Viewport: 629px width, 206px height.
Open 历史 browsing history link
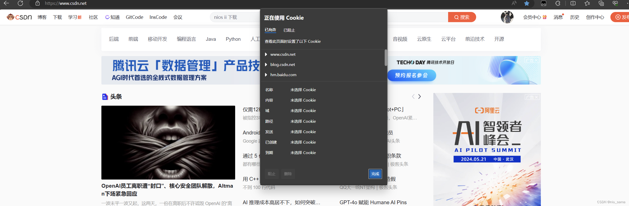[575, 17]
